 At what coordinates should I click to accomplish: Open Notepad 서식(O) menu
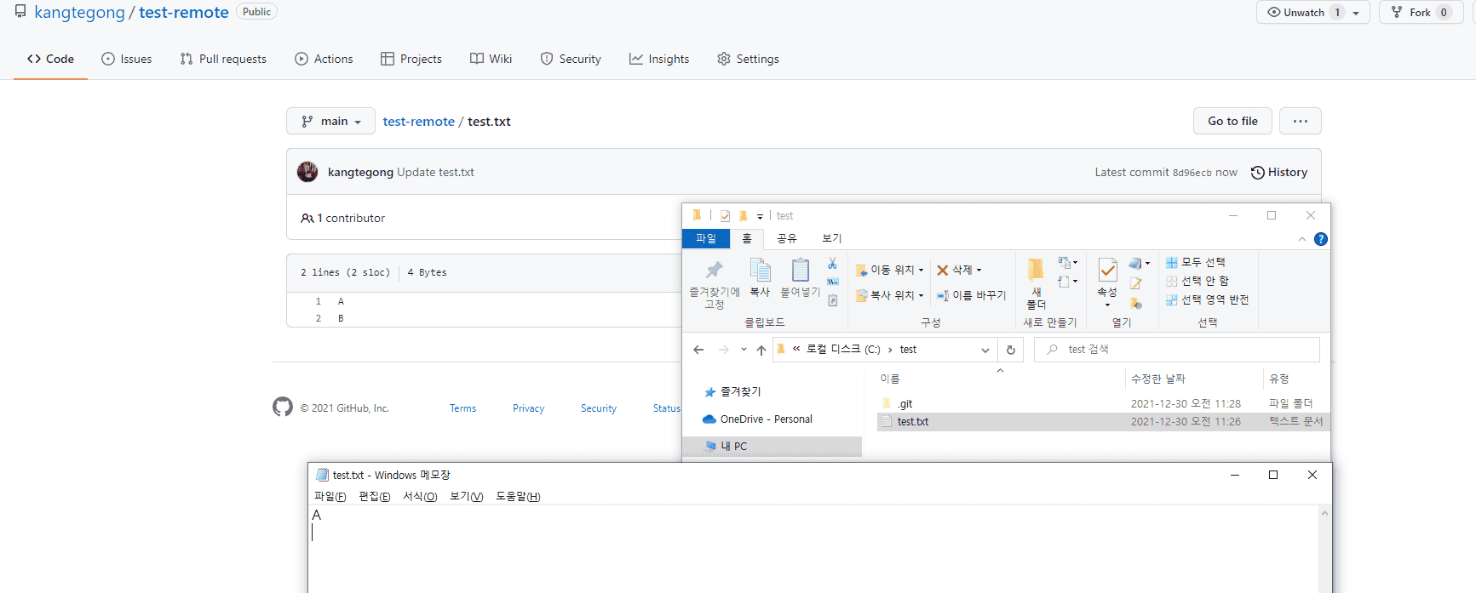click(x=420, y=497)
